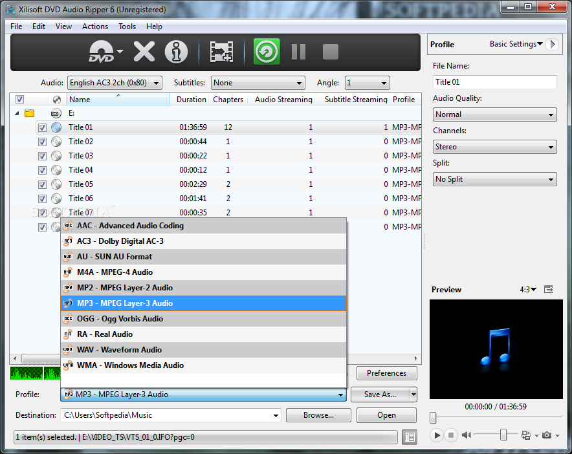
Task: Click the disc icon of Title 01
Action: click(56, 127)
